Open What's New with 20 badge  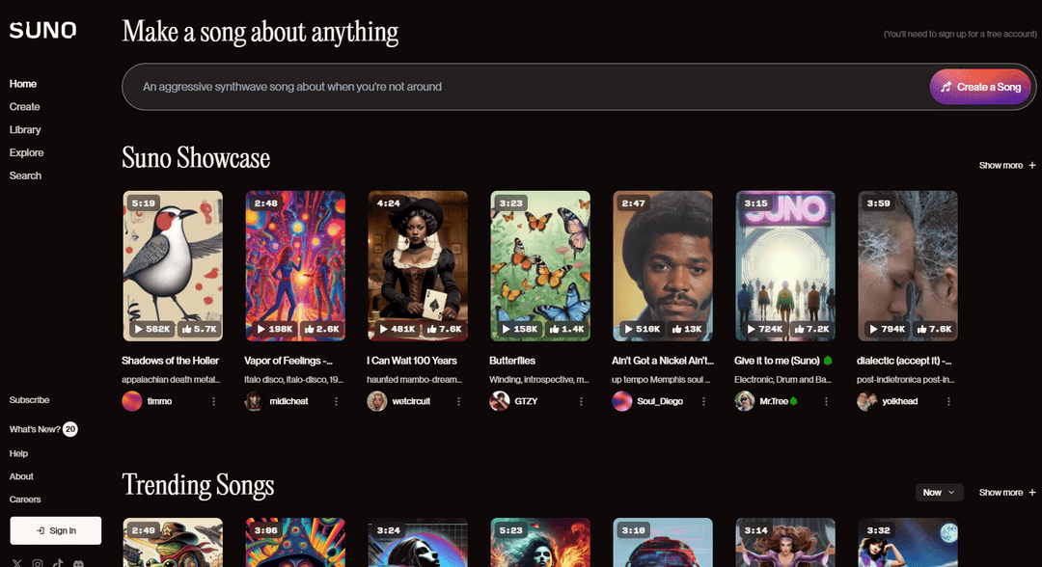point(43,429)
